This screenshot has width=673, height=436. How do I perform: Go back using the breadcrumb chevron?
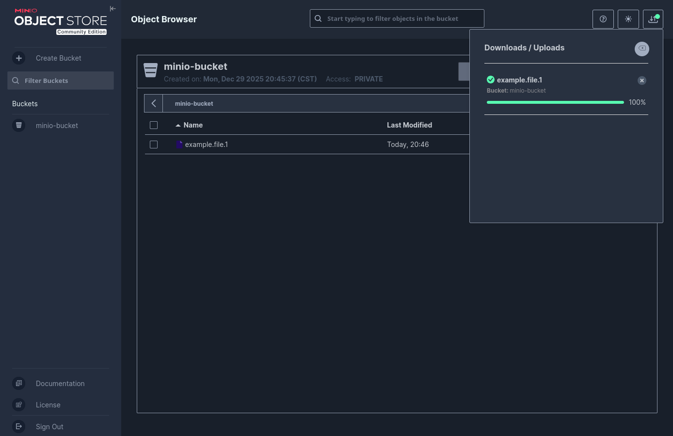pyautogui.click(x=154, y=103)
